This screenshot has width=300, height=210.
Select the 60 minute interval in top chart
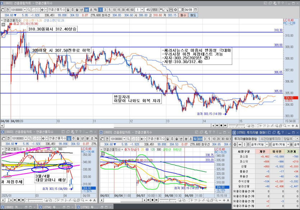pos(132,10)
